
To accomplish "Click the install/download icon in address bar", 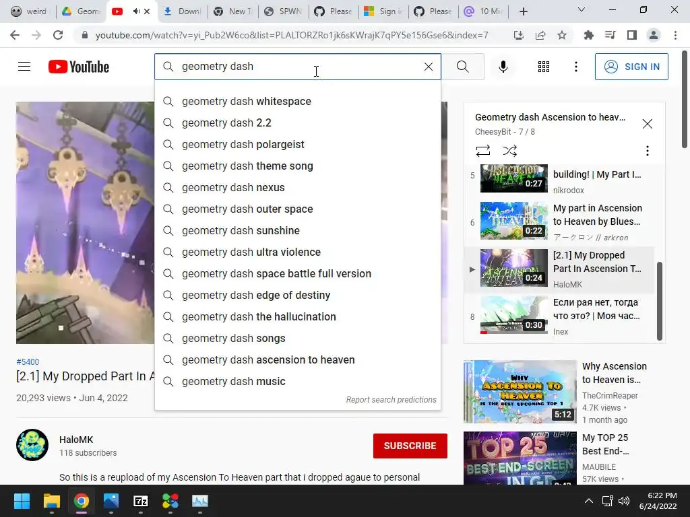I will 519,35.
